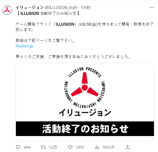This screenshot has height=152, width=158.
Task: Click the 長らくのご支援 thank-you sentence
Action: 73,57
